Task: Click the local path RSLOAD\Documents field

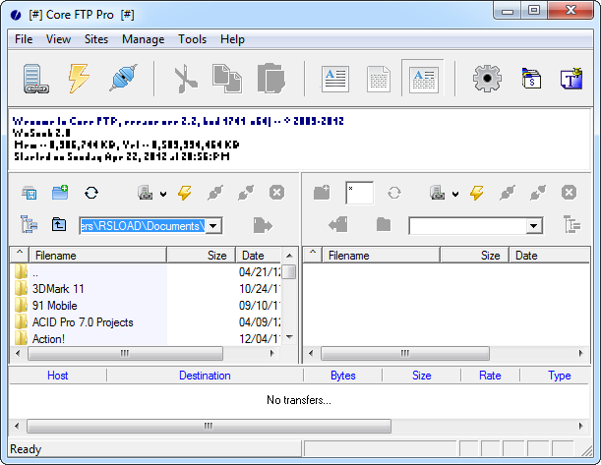Action: 143,226
